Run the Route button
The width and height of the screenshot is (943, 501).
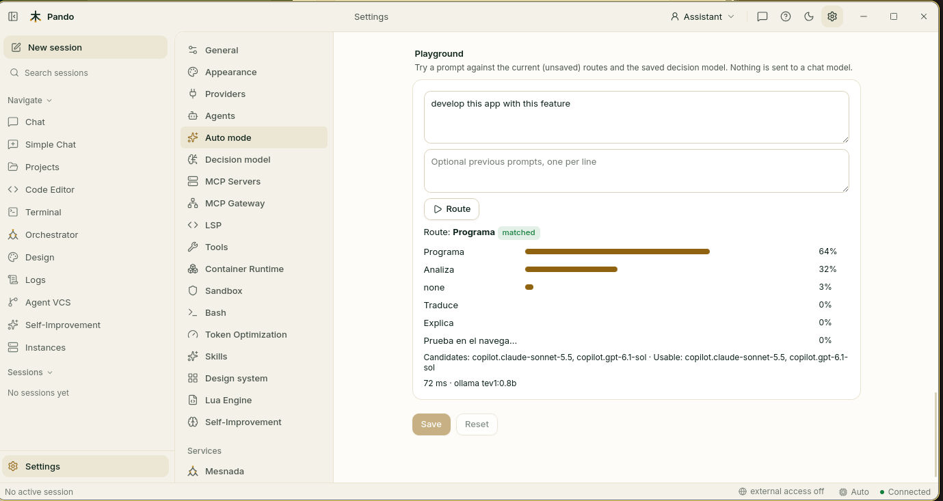(451, 209)
